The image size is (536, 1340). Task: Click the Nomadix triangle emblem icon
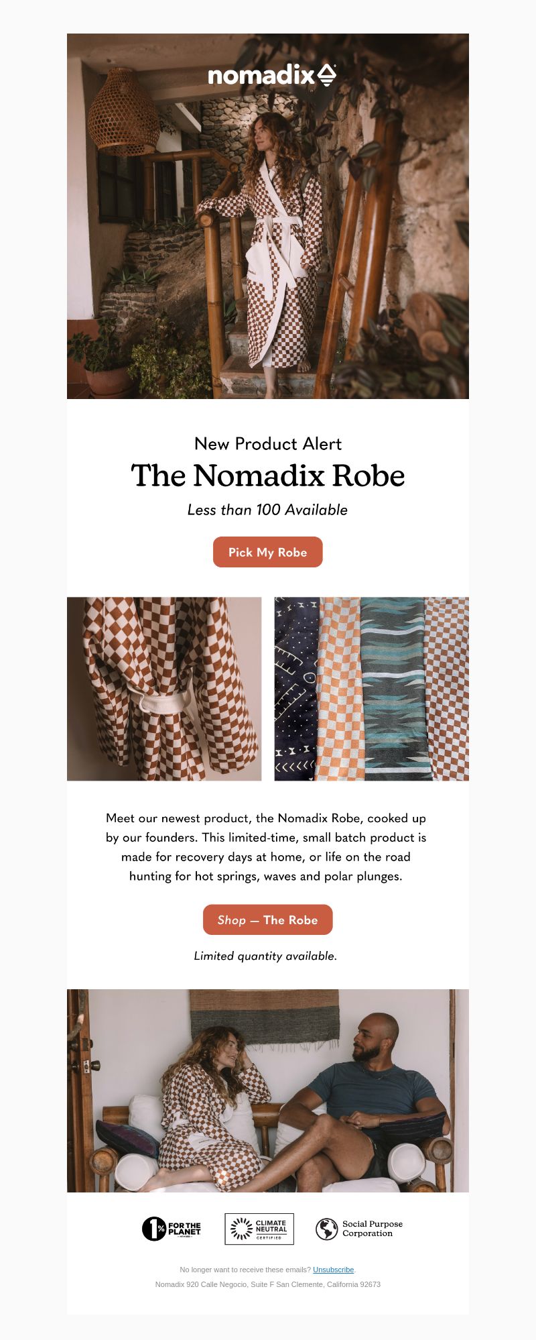click(326, 75)
